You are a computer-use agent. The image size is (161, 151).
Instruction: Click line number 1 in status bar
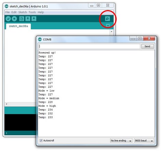point(6,133)
